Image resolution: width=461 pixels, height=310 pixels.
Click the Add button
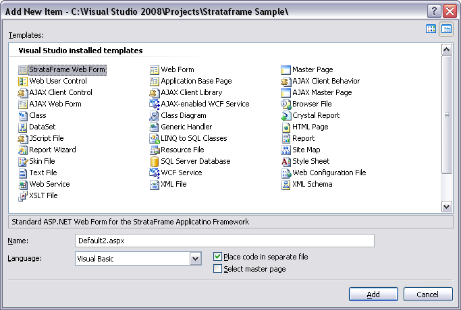tap(373, 294)
